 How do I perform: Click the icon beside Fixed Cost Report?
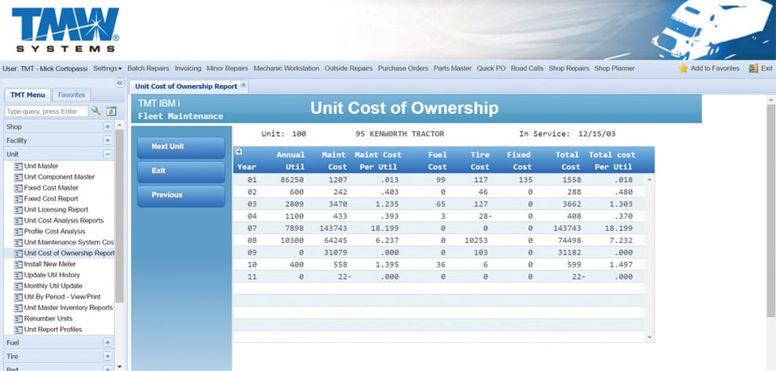(19, 199)
